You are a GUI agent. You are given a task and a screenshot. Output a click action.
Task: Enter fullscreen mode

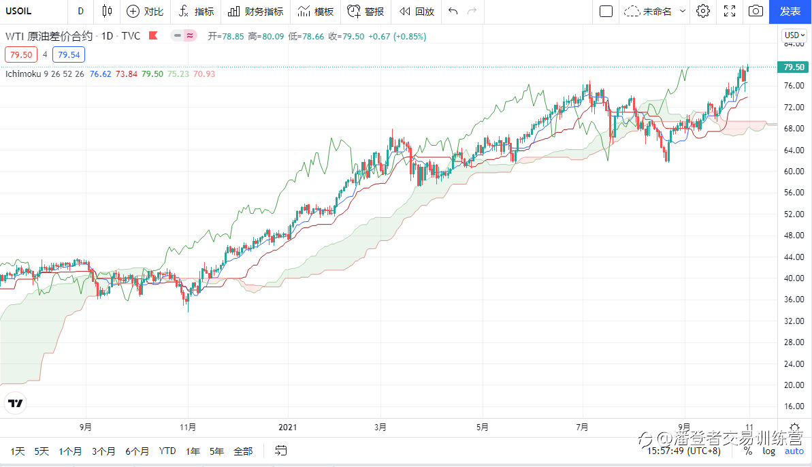tap(730, 11)
